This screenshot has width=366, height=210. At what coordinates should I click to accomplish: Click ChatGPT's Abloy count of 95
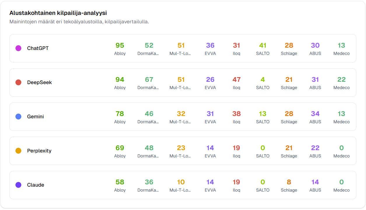120,45
